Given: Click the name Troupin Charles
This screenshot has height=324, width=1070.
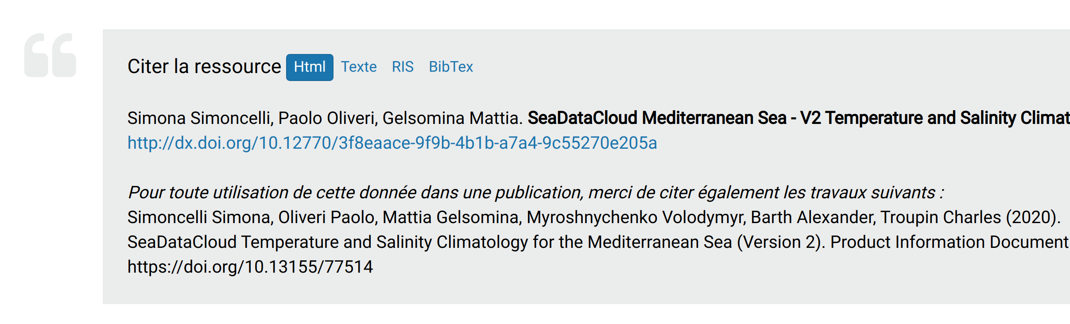Looking at the screenshot, I should [940, 217].
